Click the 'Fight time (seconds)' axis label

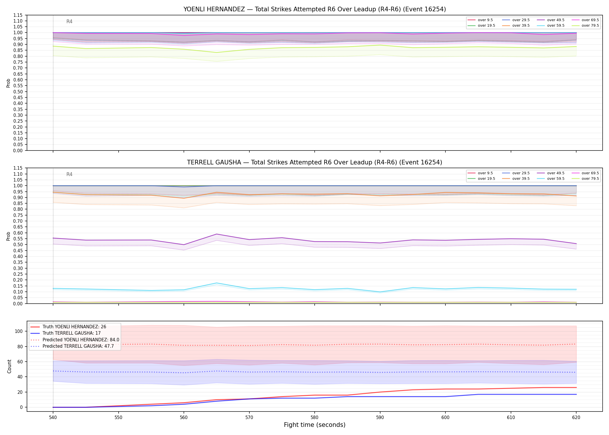pos(315,425)
